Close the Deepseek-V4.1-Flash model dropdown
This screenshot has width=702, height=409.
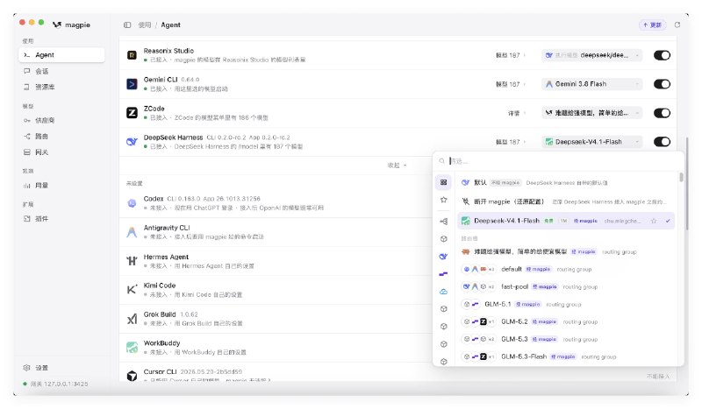591,142
